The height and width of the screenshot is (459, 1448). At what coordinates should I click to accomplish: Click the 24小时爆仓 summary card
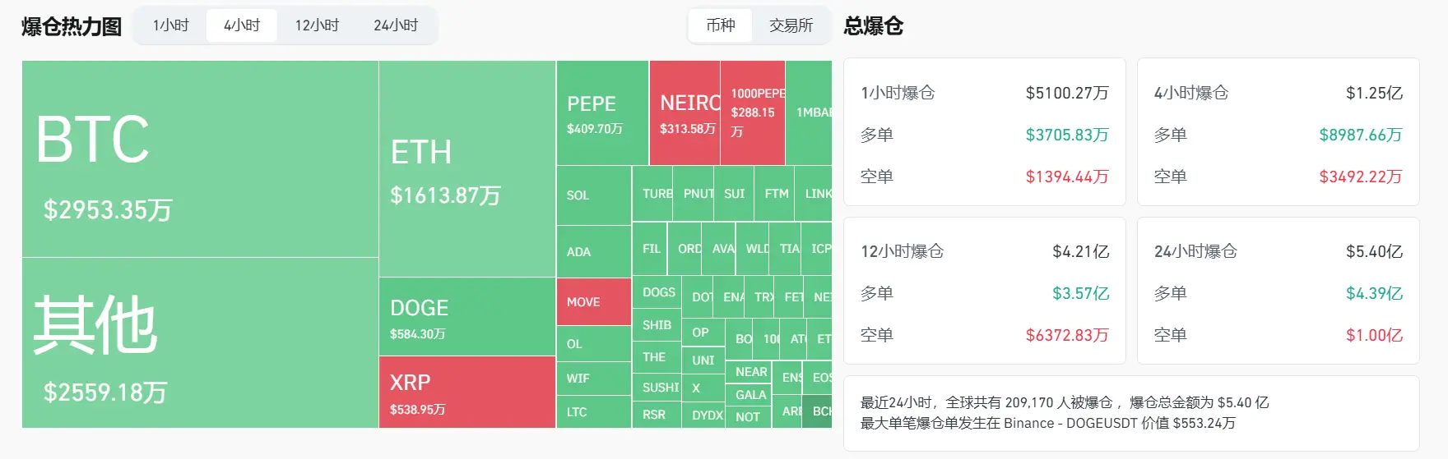tap(1278, 291)
